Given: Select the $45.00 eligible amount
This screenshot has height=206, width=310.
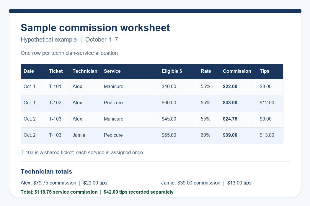Looking at the screenshot, I should click(169, 119).
